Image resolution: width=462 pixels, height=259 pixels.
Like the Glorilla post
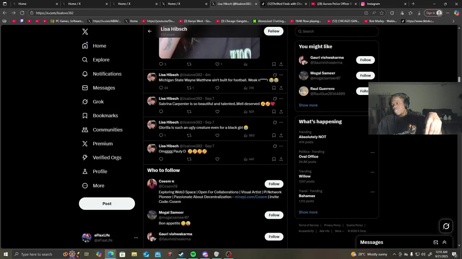pyautogui.click(x=217, y=135)
